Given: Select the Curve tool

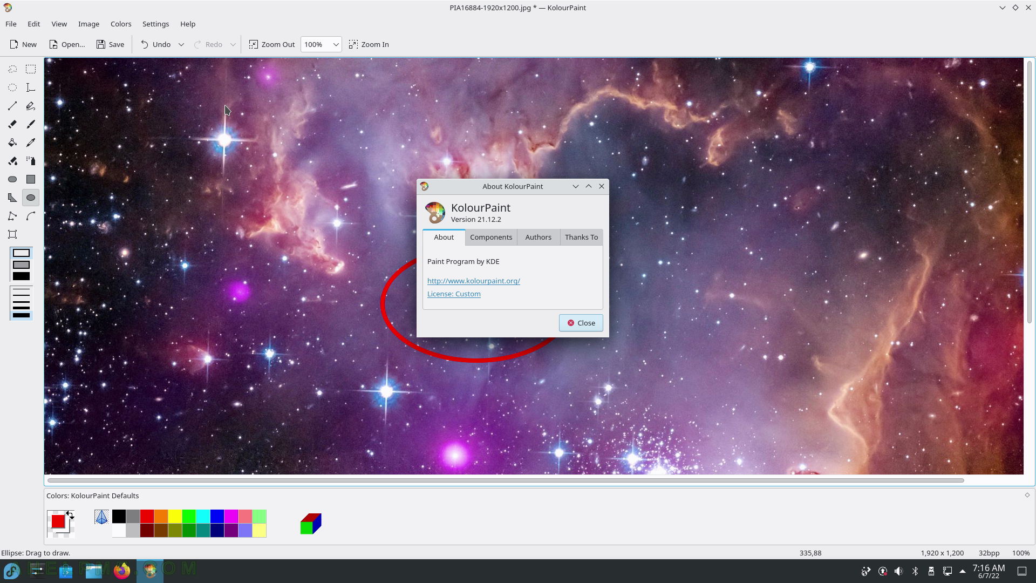Looking at the screenshot, I should [x=31, y=216].
